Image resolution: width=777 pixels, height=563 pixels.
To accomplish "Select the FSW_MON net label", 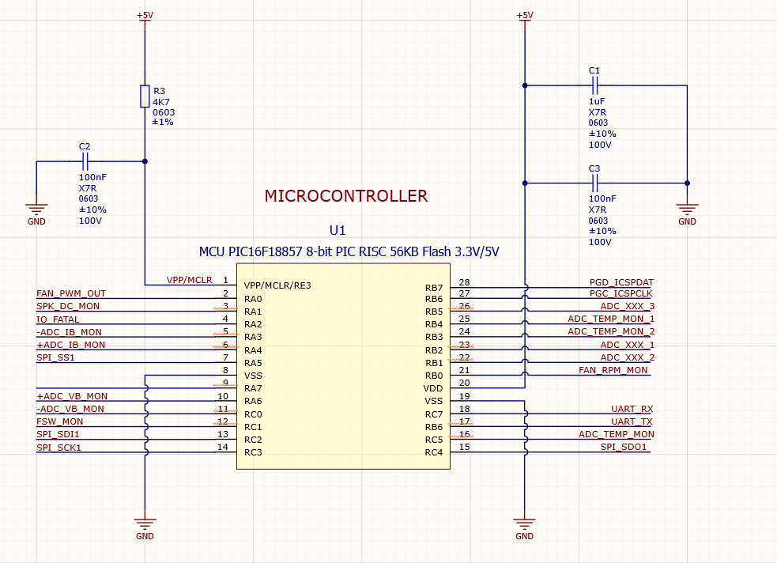I will pos(59,421).
